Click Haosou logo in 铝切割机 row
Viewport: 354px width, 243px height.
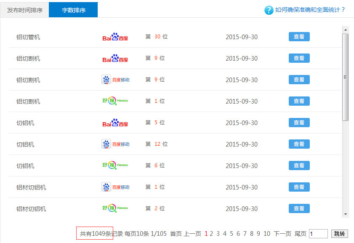coord(115,101)
